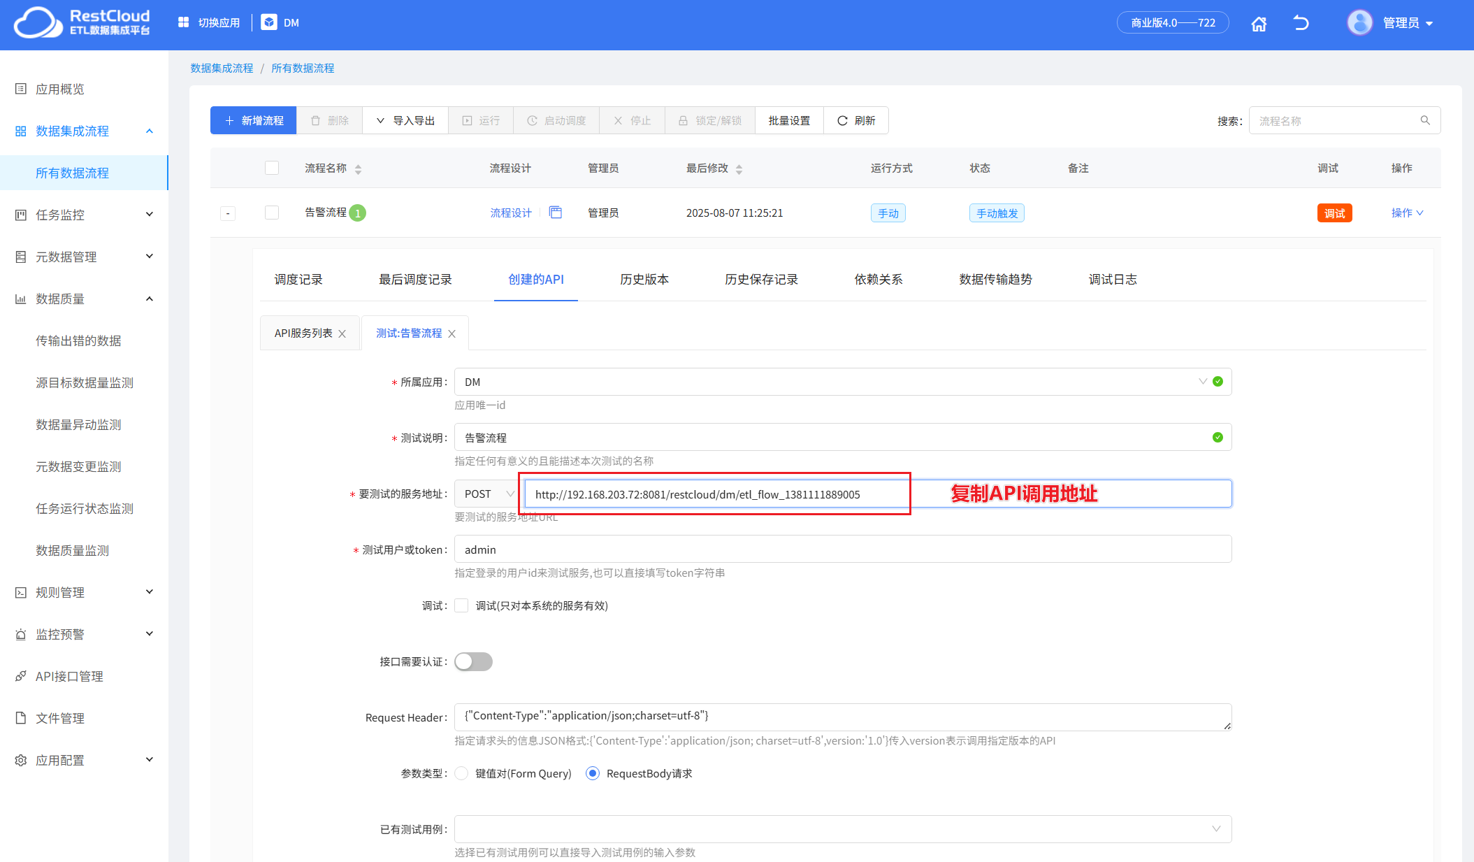Close the 测试:告警流程 sub-tab
1474x862 pixels.
(452, 334)
